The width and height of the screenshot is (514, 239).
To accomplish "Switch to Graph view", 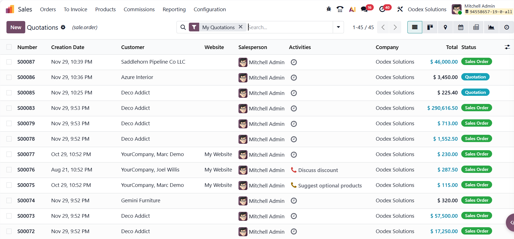I will (x=491, y=27).
